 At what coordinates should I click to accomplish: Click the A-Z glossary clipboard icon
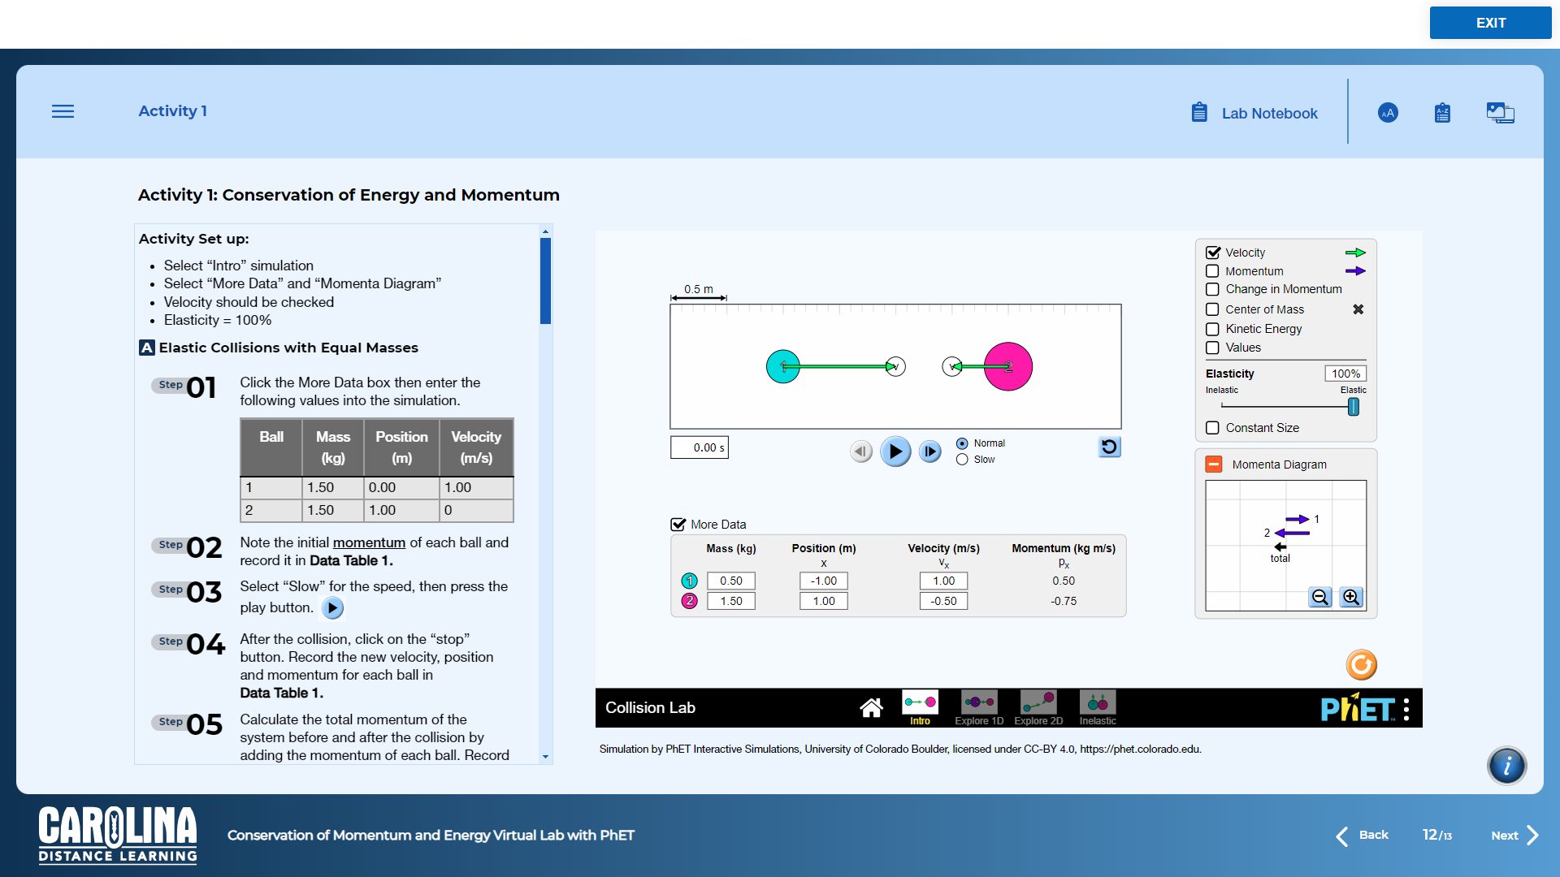pyautogui.click(x=1441, y=113)
